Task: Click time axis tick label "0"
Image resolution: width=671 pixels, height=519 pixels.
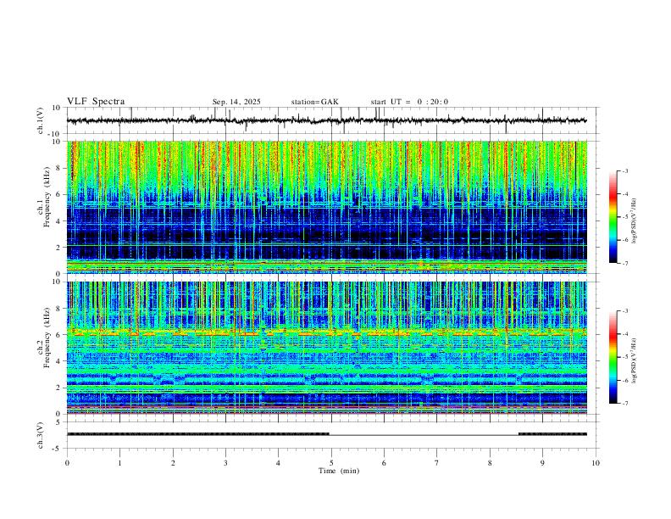Action: (67, 463)
